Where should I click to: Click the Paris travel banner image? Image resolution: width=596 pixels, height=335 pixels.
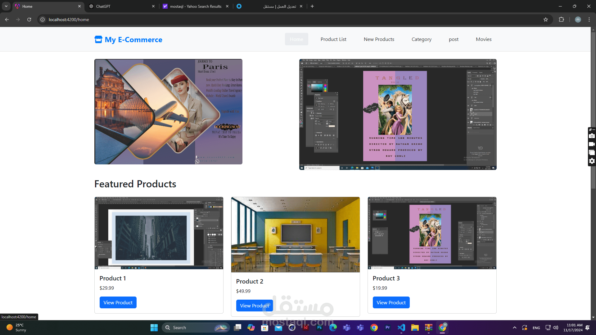click(168, 112)
